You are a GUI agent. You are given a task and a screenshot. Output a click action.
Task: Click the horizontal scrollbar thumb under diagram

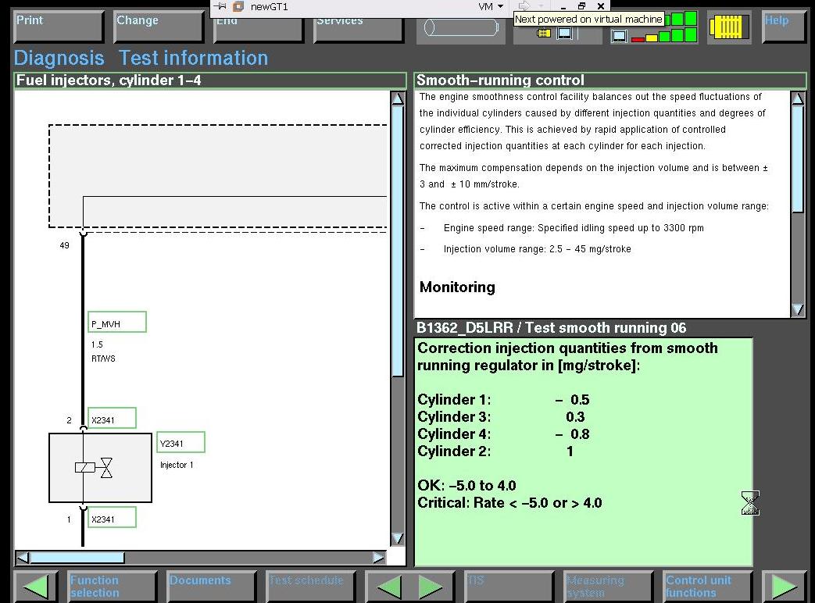coord(77,558)
